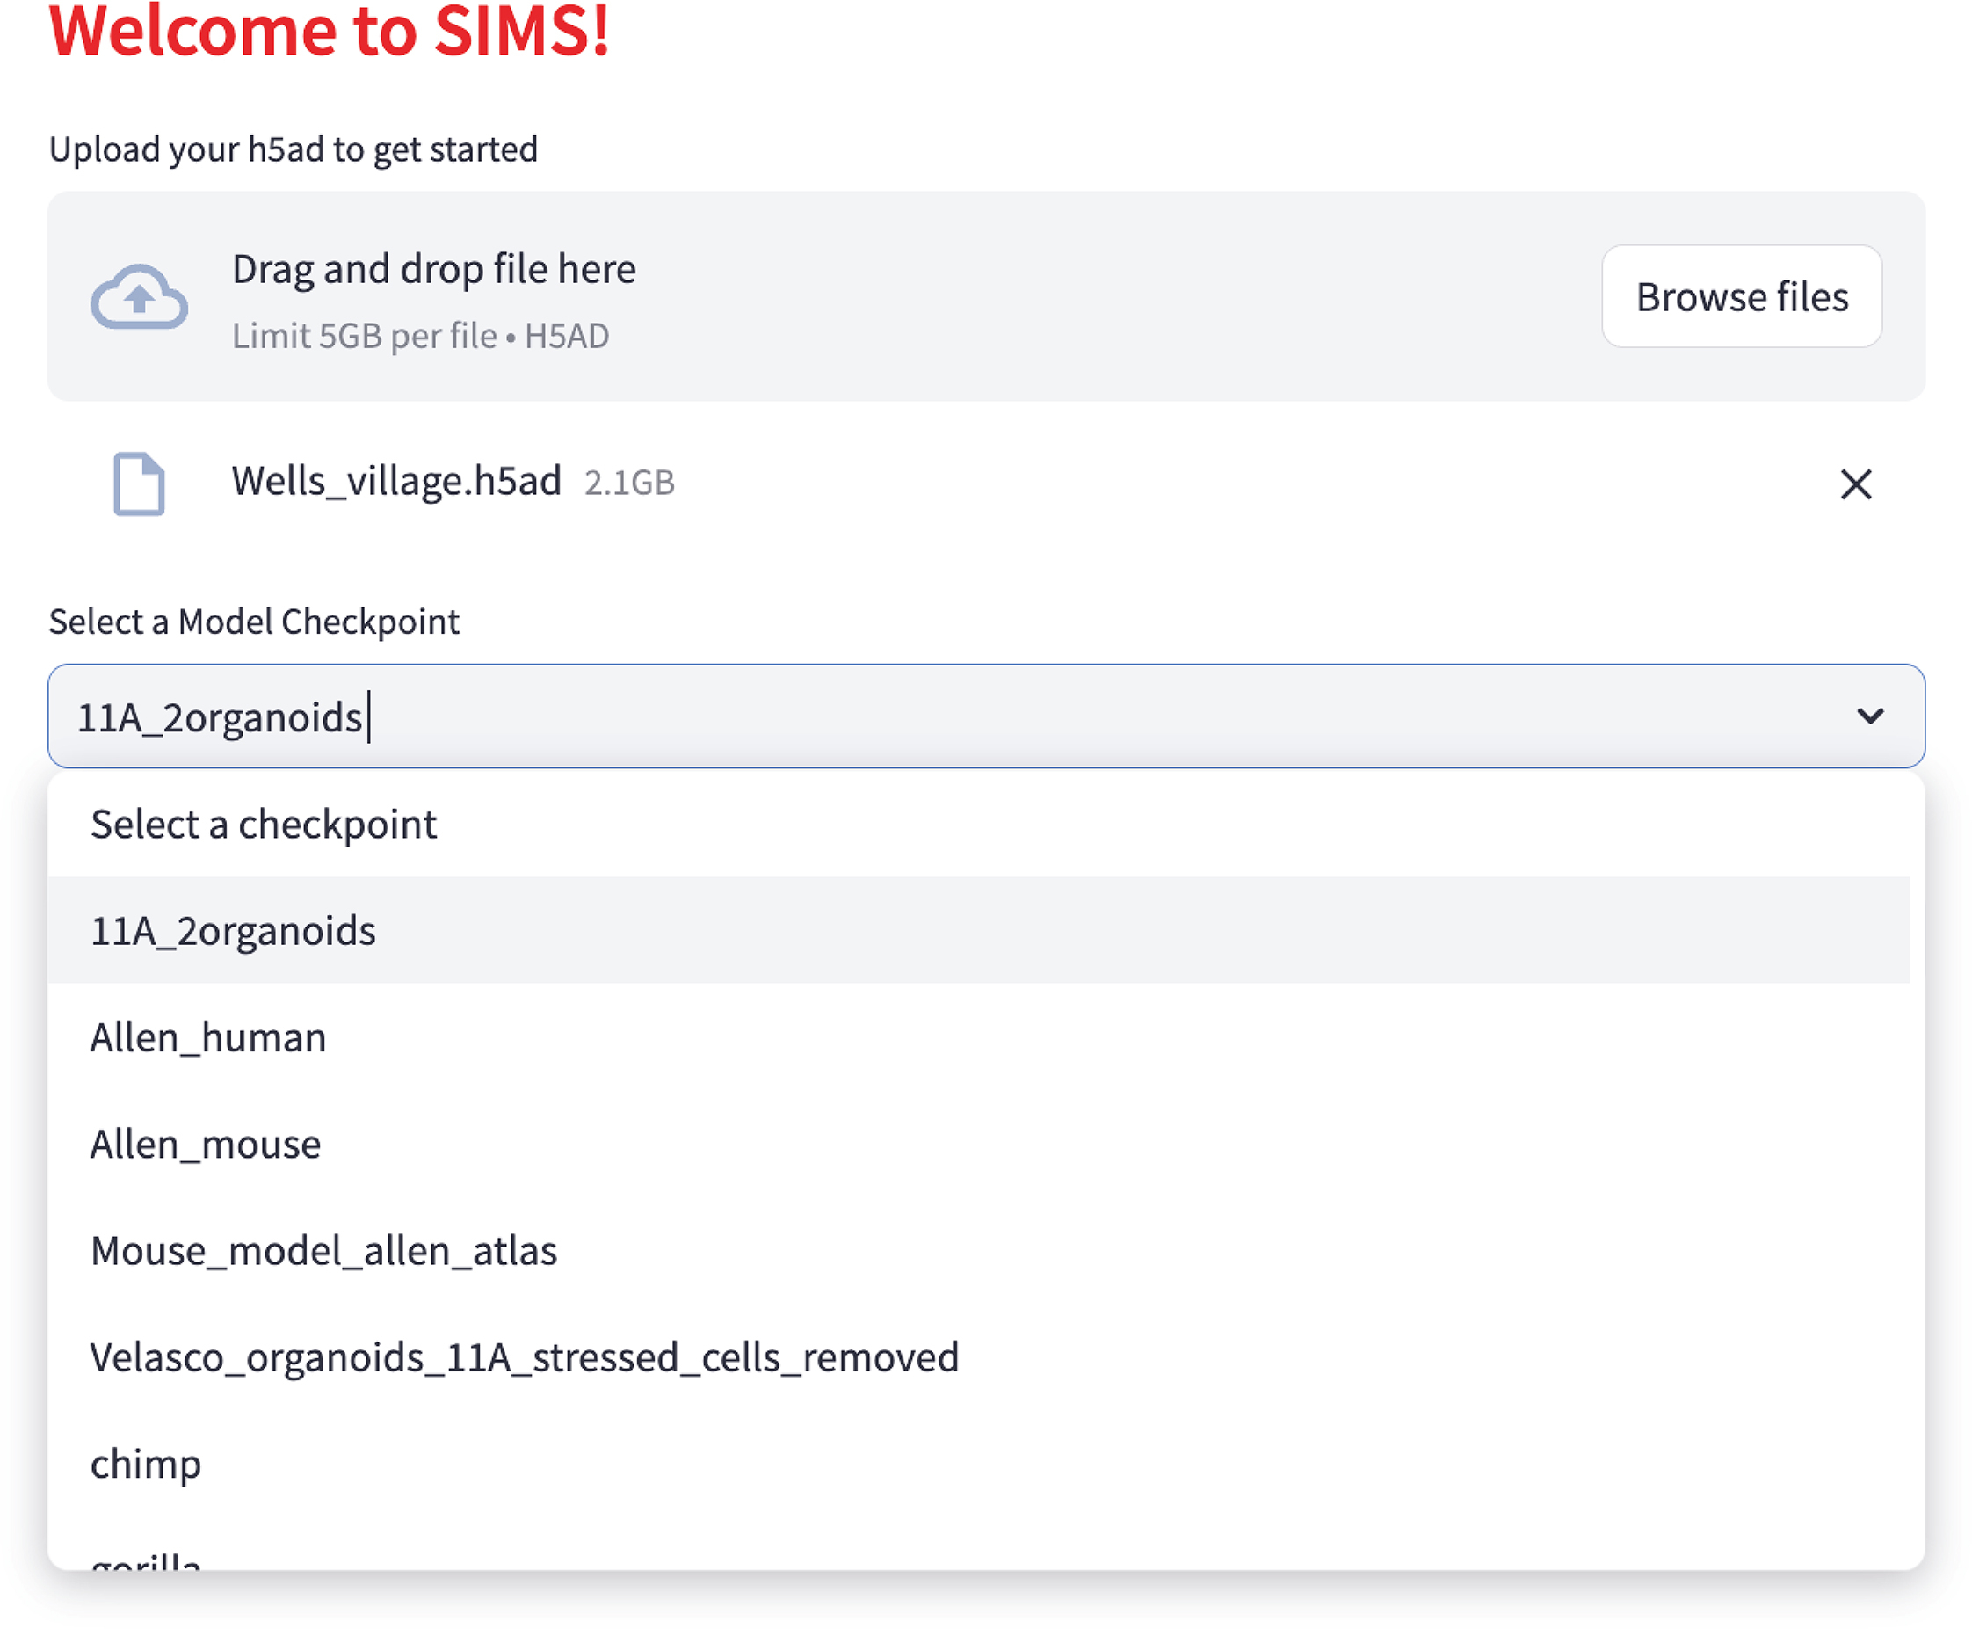Screen dimensions: 1972x1629
Task: Choose the 'Select a checkpoint' placeholder option
Action: click(x=264, y=824)
